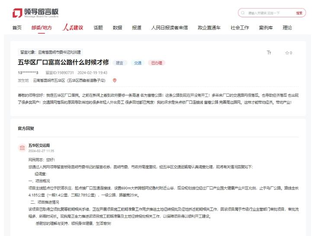Viewport: 318px width, 236px height.
Task: Open the 社会工作 menu item
Action: point(240,28)
